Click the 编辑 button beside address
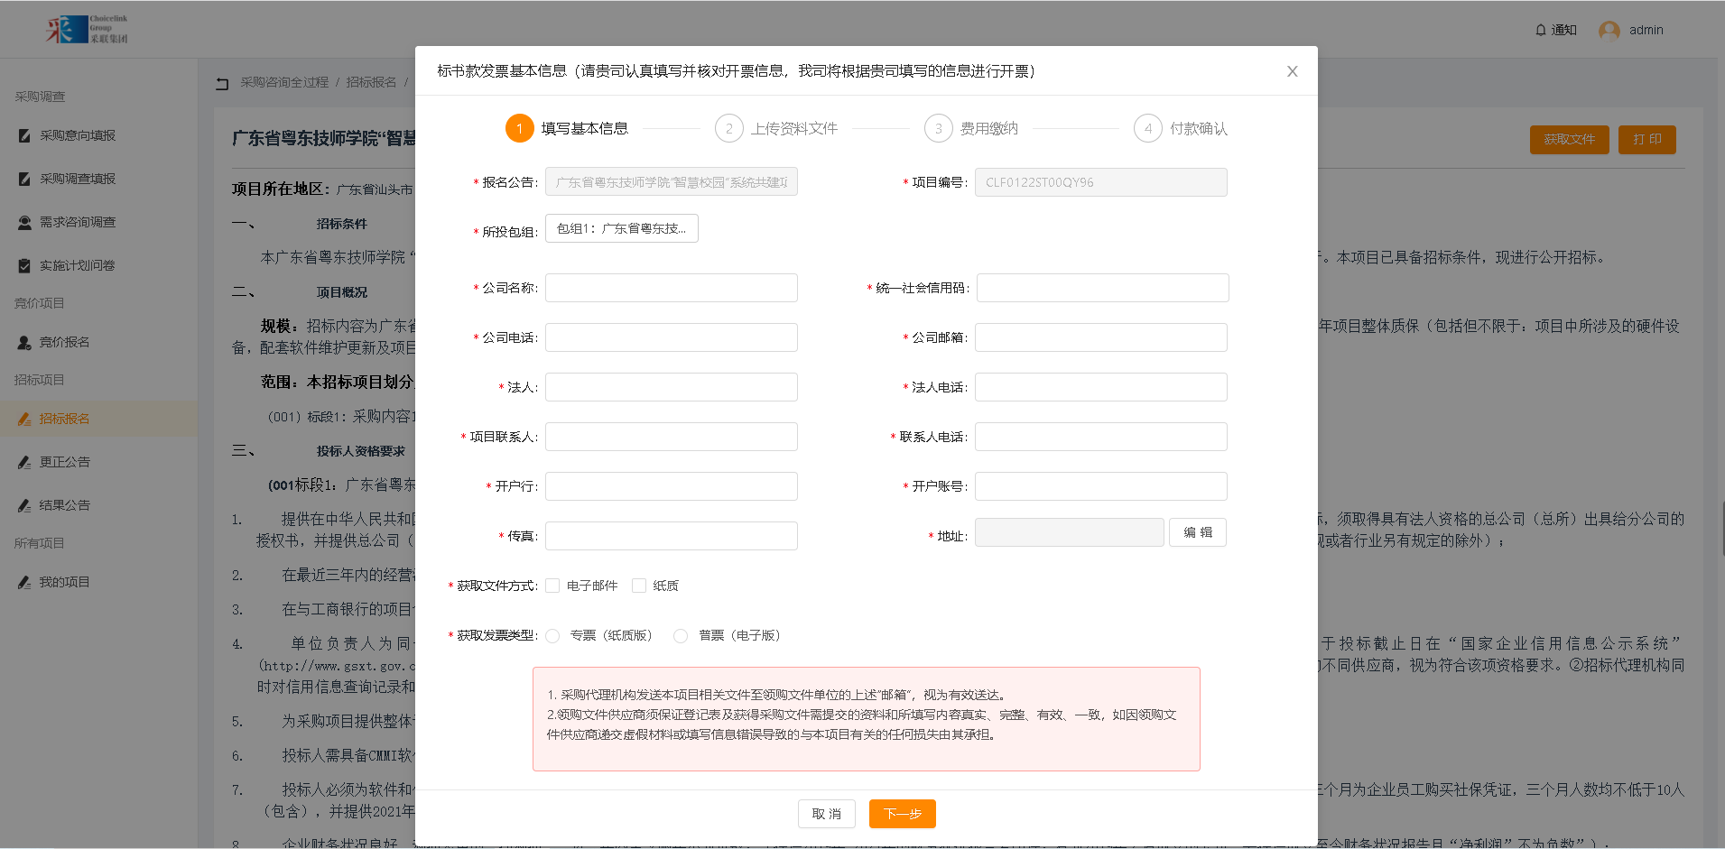This screenshot has width=1725, height=849. [x=1197, y=532]
